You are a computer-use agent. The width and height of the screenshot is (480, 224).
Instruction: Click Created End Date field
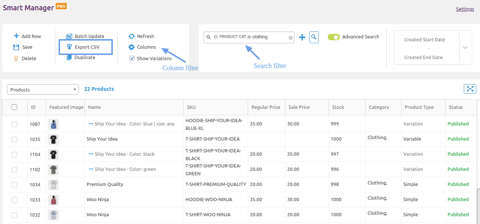423,57
